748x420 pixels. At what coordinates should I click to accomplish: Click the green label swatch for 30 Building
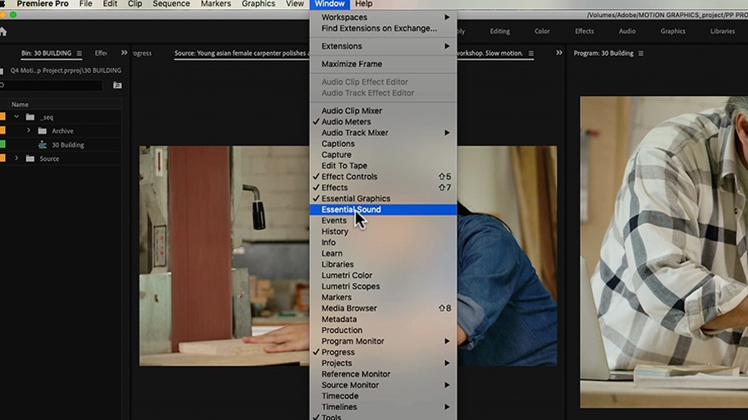2,144
